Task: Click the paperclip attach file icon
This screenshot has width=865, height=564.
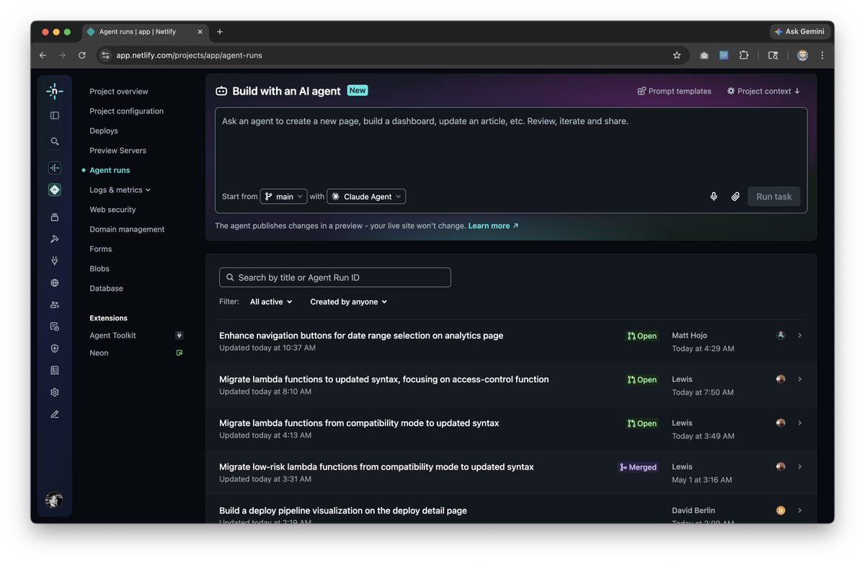Action: pos(735,196)
